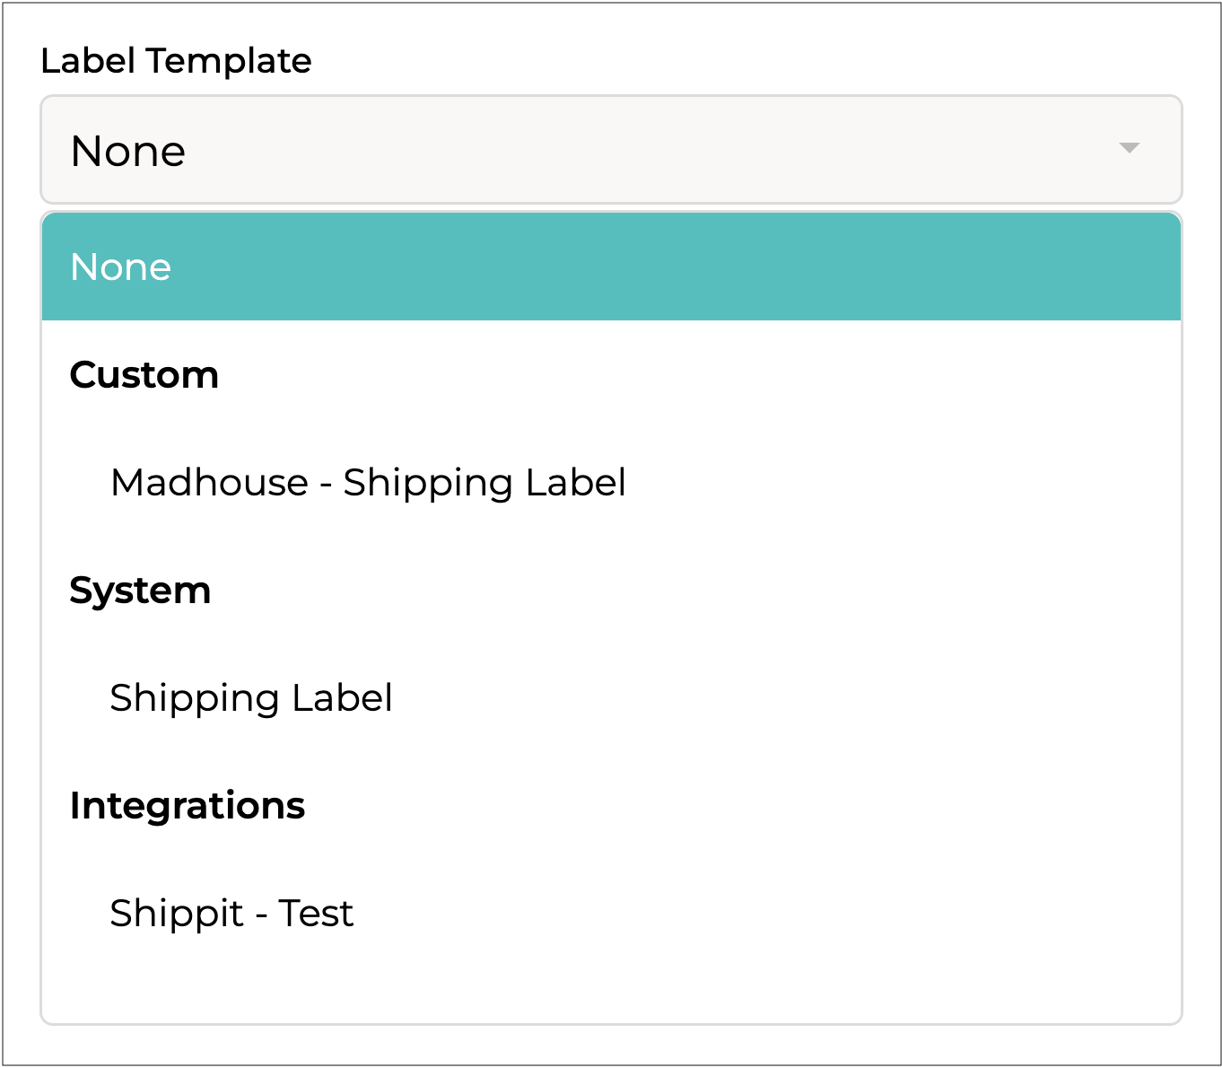This screenshot has height=1068, width=1222.
Task: Choose Madhouse - Shipping Label template
Action: pos(368,483)
